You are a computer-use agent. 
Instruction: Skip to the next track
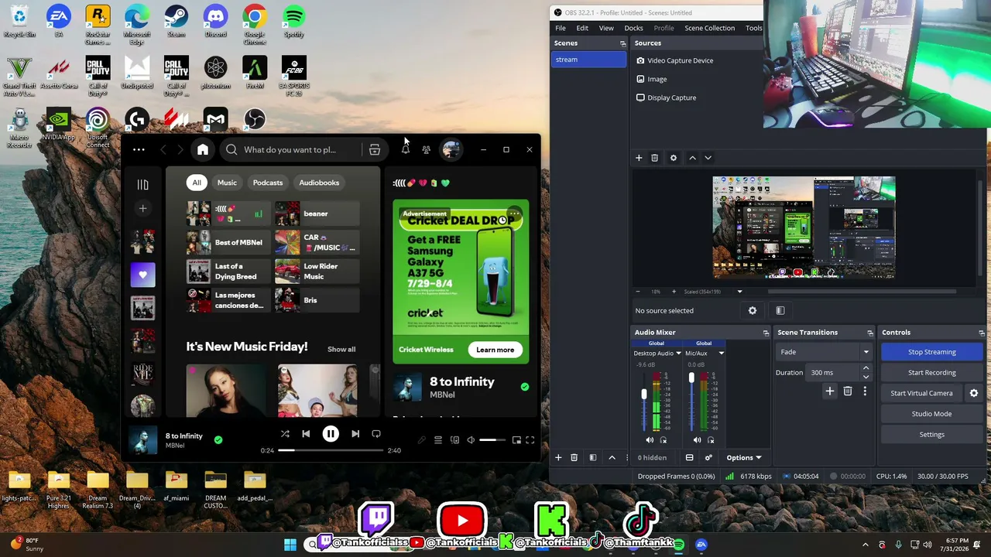tap(355, 434)
